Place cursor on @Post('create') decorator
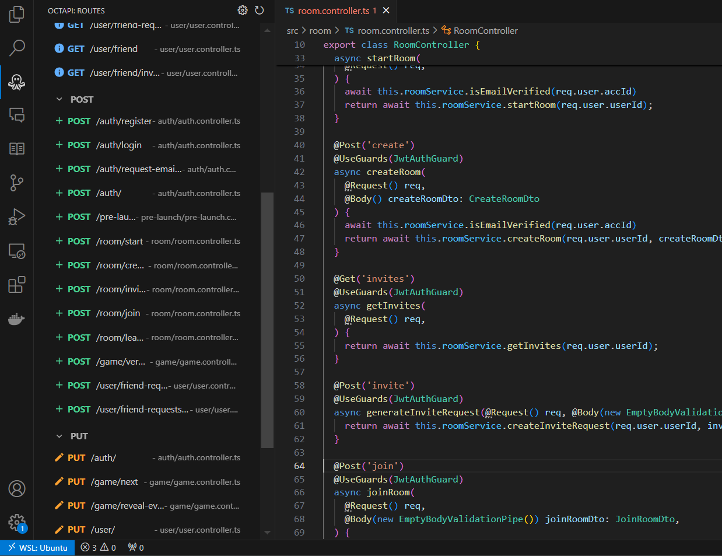722x556 pixels. coord(374,145)
